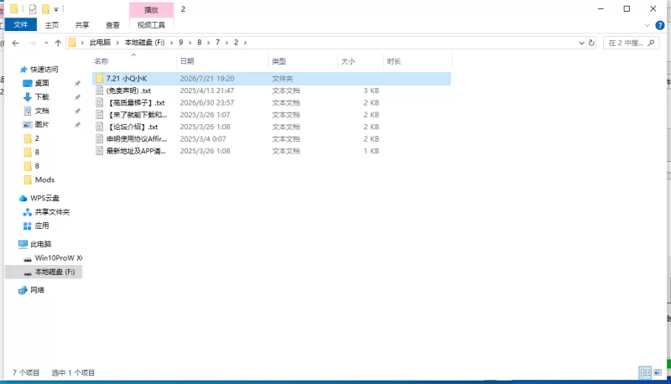Select the file (免责声明) .txt
Image resolution: width=671 pixels, height=384 pixels.
coord(271,91)
